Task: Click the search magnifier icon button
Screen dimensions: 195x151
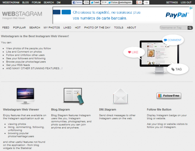Action: pyautogui.click(x=190, y=28)
